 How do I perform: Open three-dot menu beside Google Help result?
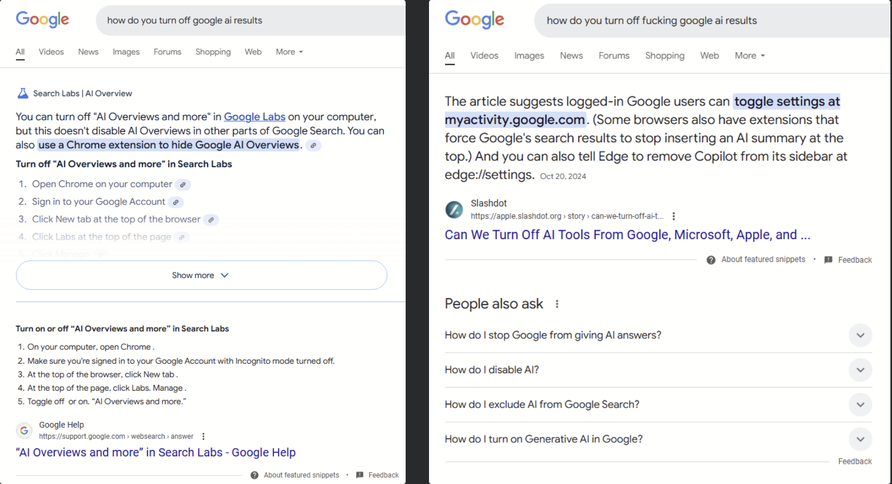[x=203, y=436]
